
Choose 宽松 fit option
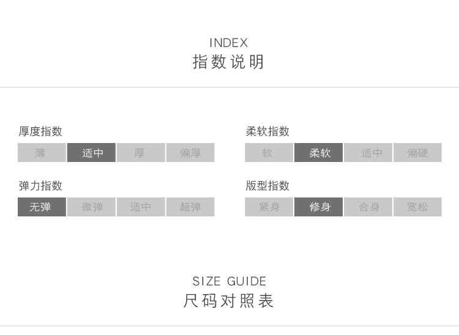[417, 207]
